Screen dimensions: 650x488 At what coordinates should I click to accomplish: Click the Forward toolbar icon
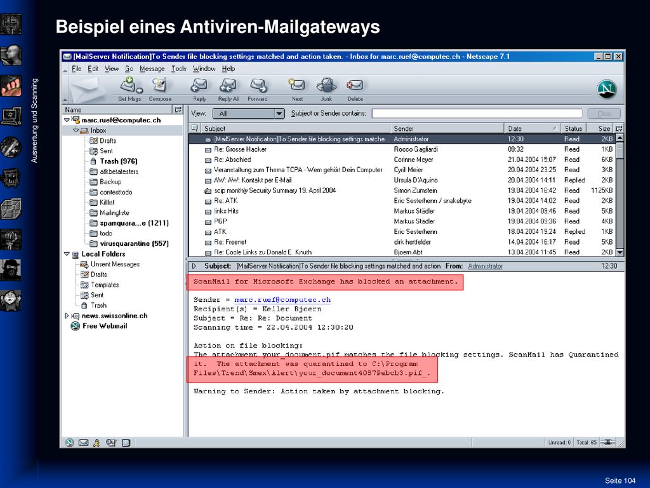point(258,89)
